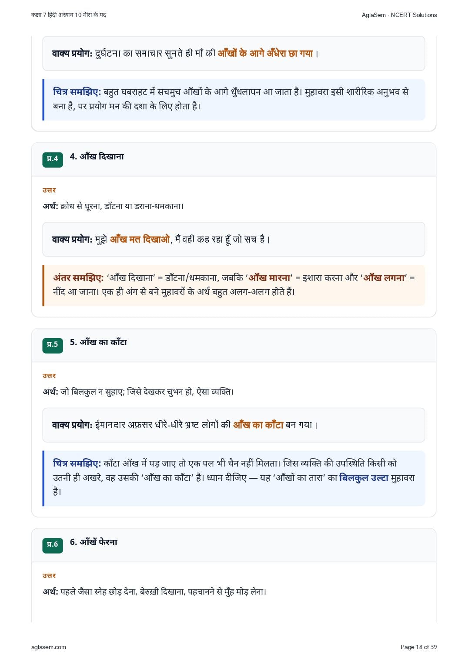Image resolution: width=468 pixels, height=663 pixels.
Task: Click the bold phrase 'आँख लगना'
Action: tap(384, 278)
